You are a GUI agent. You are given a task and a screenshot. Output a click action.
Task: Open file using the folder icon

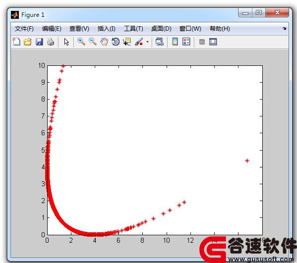28,42
